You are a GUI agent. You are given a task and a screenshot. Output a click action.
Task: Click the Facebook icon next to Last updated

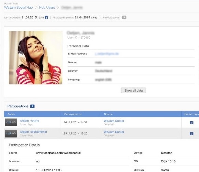pos(46,17)
